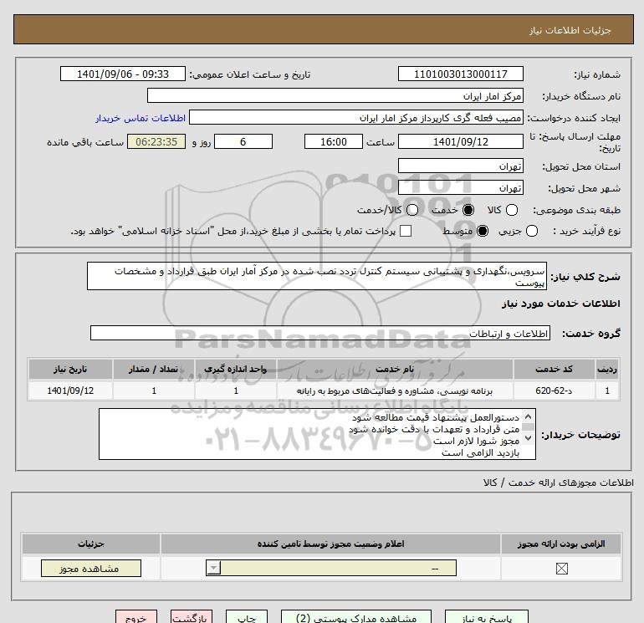Viewport: 644px width, 623px height.
Task: Click the days remaining field showing 6
Action: (x=243, y=141)
